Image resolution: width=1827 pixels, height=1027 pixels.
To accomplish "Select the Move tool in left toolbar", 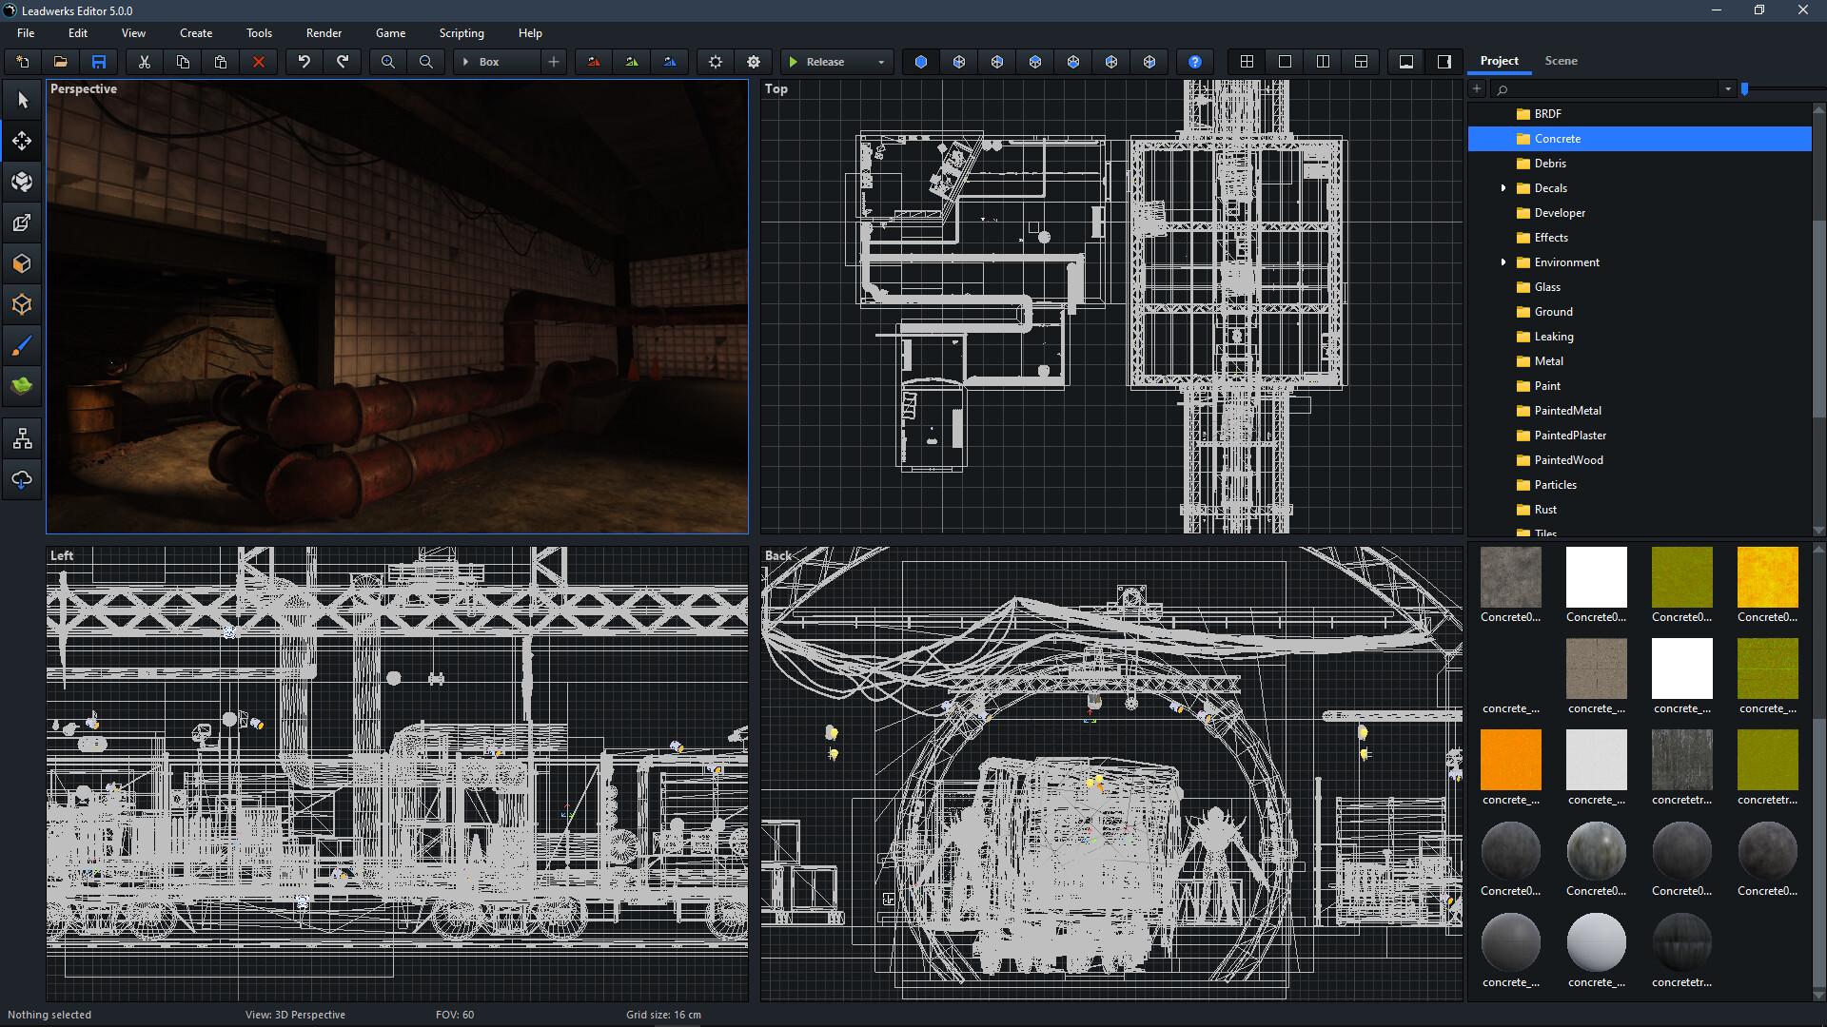I will tap(21, 141).
